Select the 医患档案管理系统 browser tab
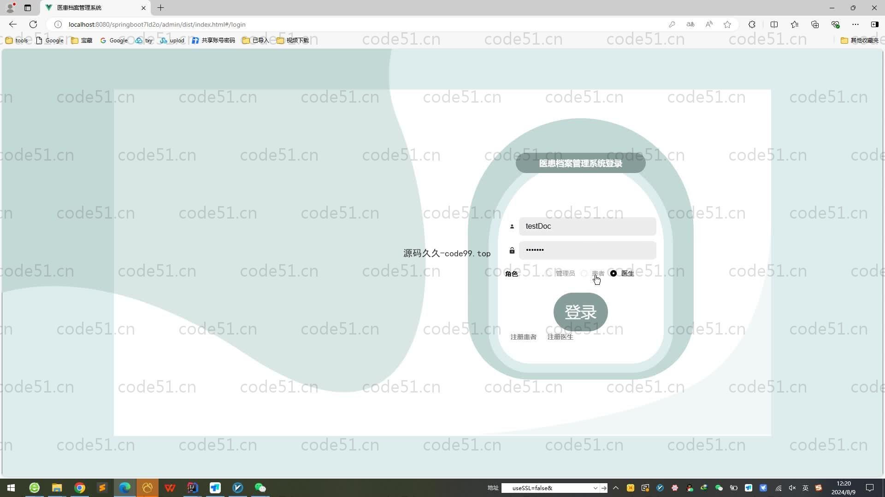 95,8
